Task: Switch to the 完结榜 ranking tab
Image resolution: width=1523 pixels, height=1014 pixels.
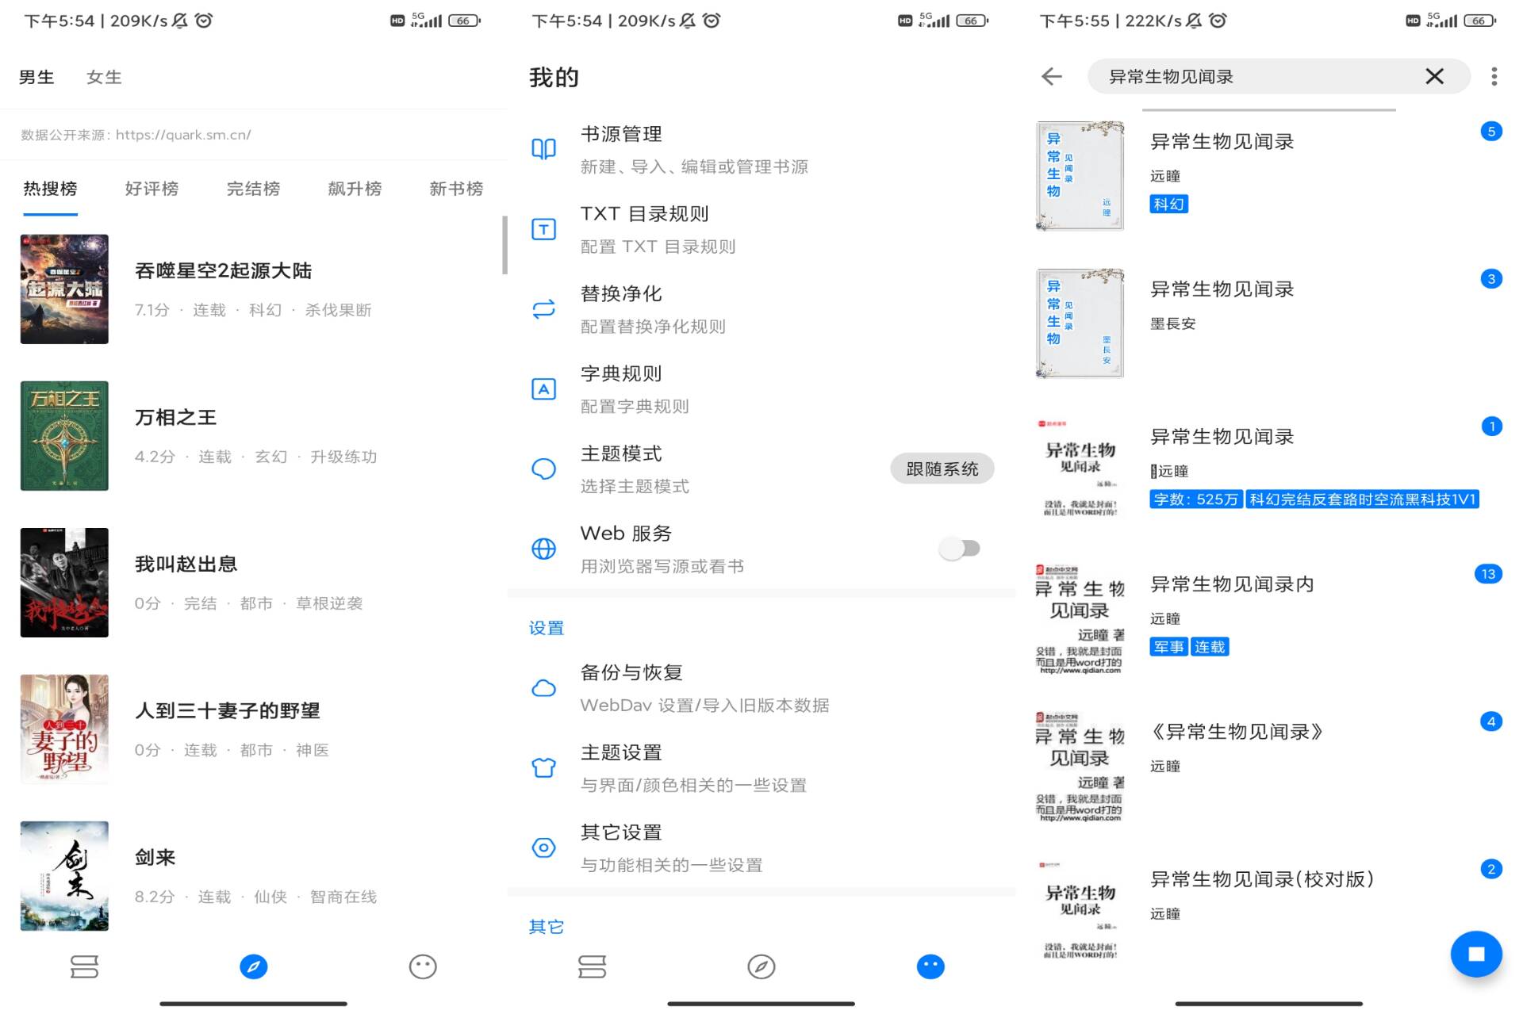Action: pyautogui.click(x=253, y=189)
